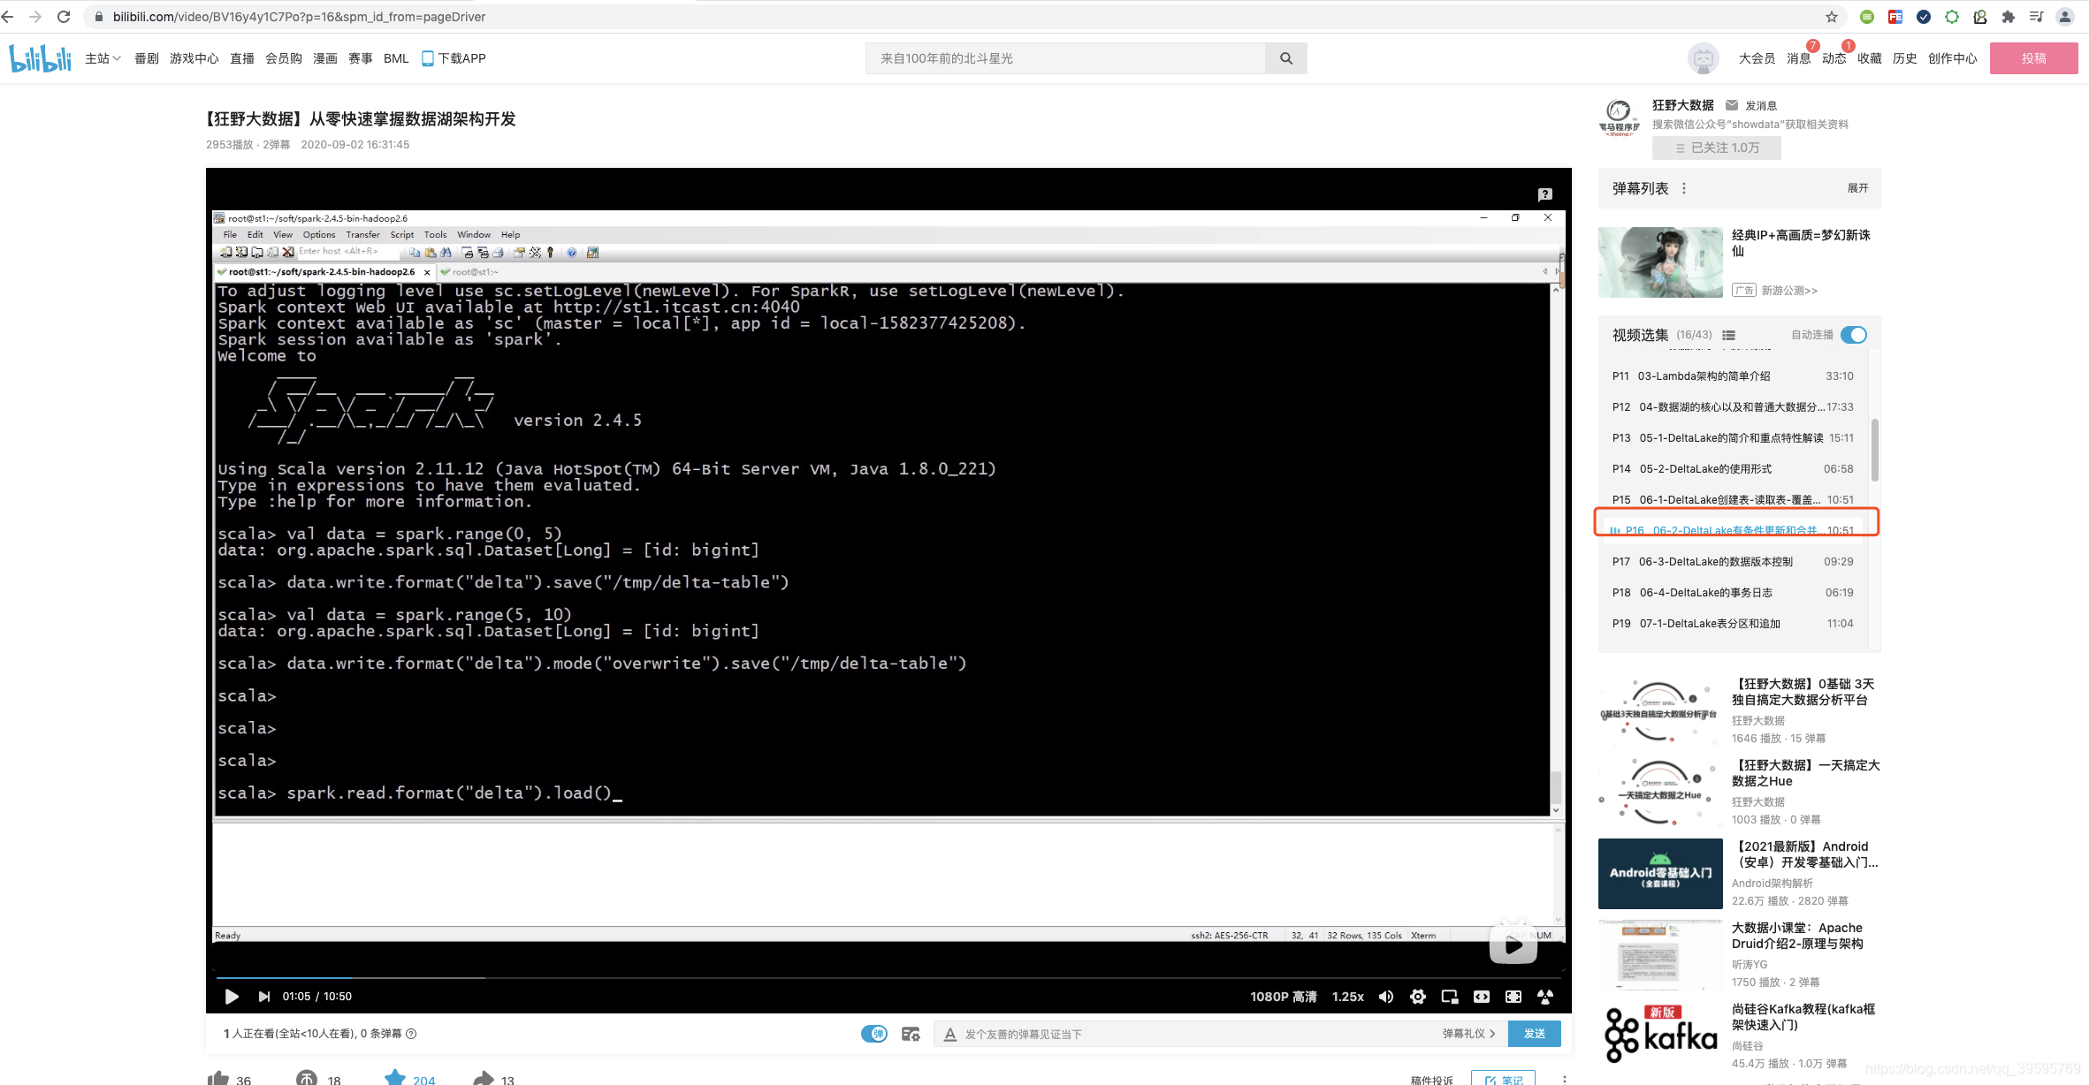Click the send message envelope icon
This screenshot has width=2089, height=1085.
coord(1732,105)
